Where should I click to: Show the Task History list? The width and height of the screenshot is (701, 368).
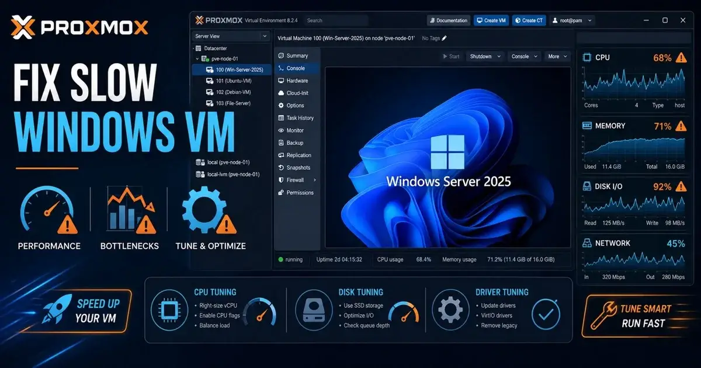(x=297, y=118)
